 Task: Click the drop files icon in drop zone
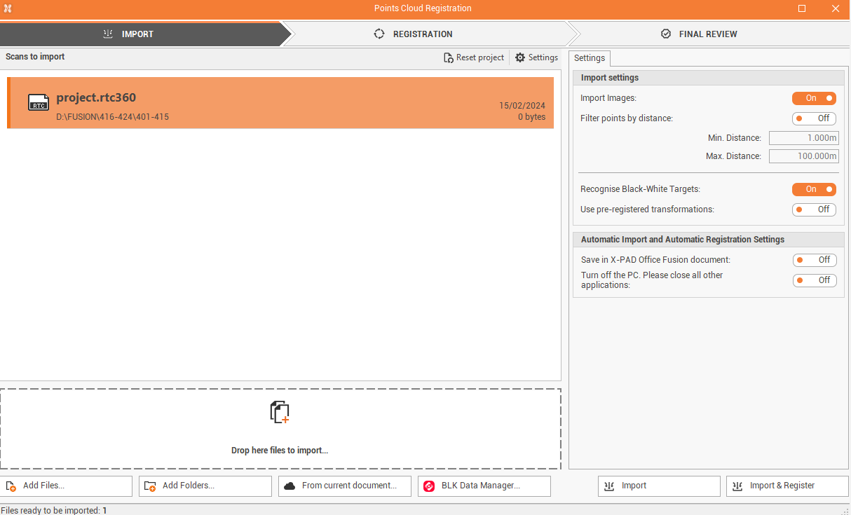tap(280, 412)
